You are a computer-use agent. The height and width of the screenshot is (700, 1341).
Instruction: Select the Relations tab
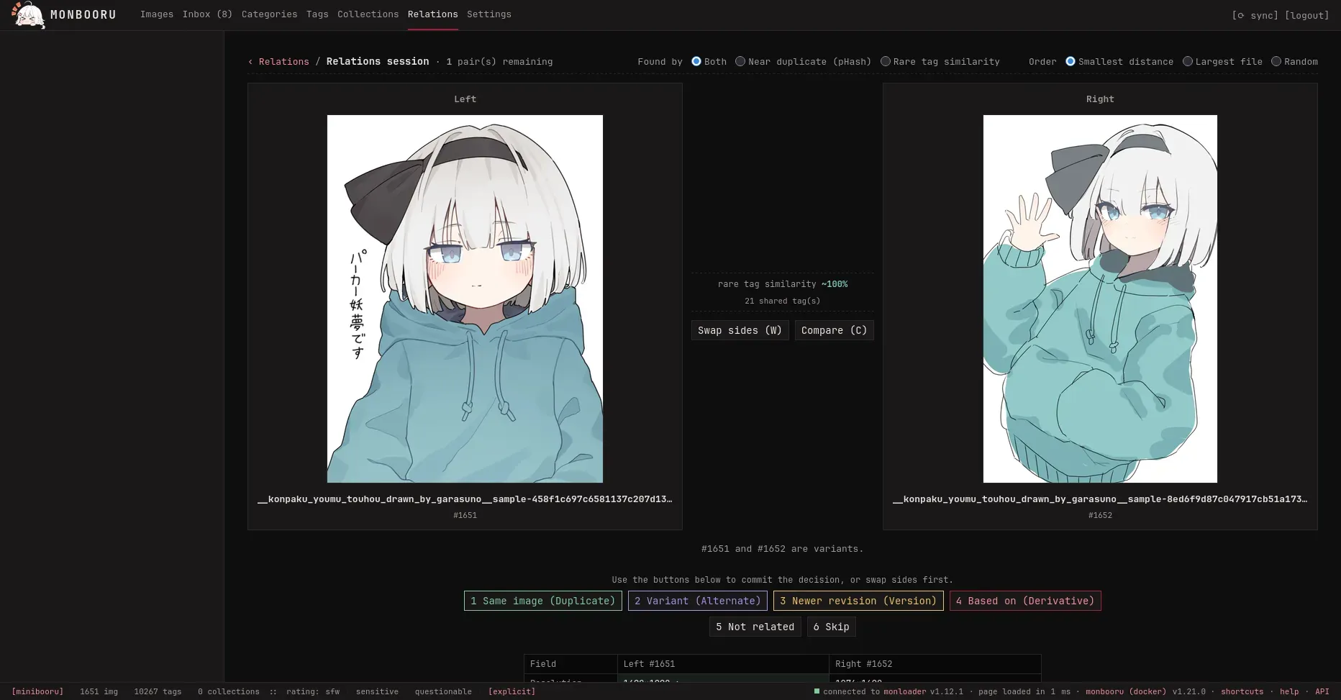432,14
